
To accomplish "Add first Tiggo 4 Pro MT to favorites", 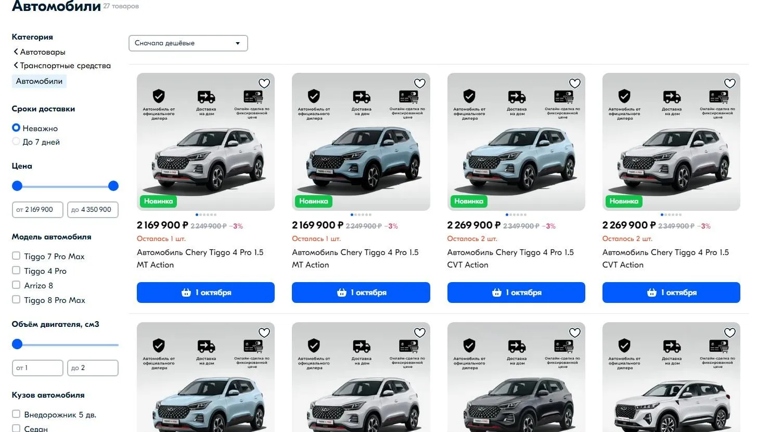I will 264,83.
